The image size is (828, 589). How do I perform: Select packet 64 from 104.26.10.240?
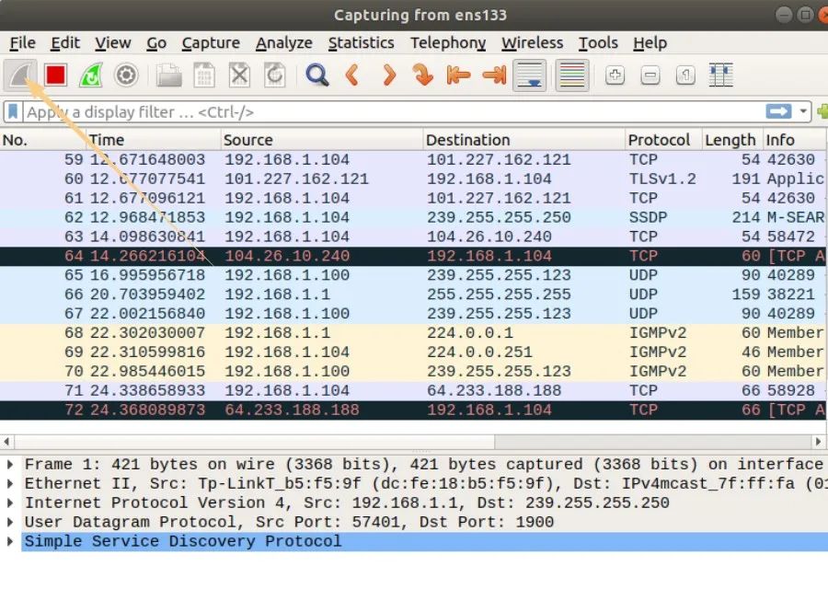412,256
